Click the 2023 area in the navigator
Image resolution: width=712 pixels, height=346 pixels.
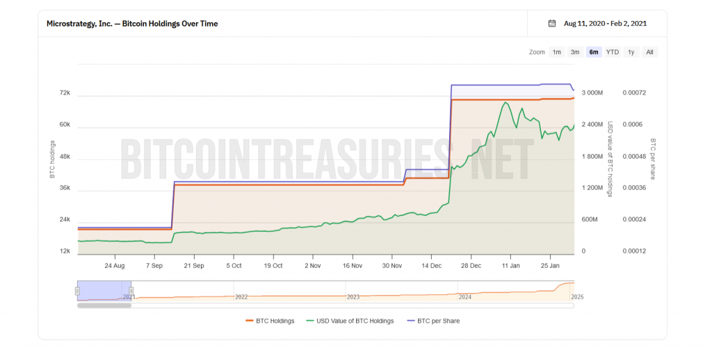click(353, 291)
